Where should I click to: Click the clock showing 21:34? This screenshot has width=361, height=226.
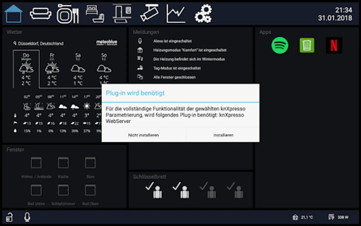point(343,10)
